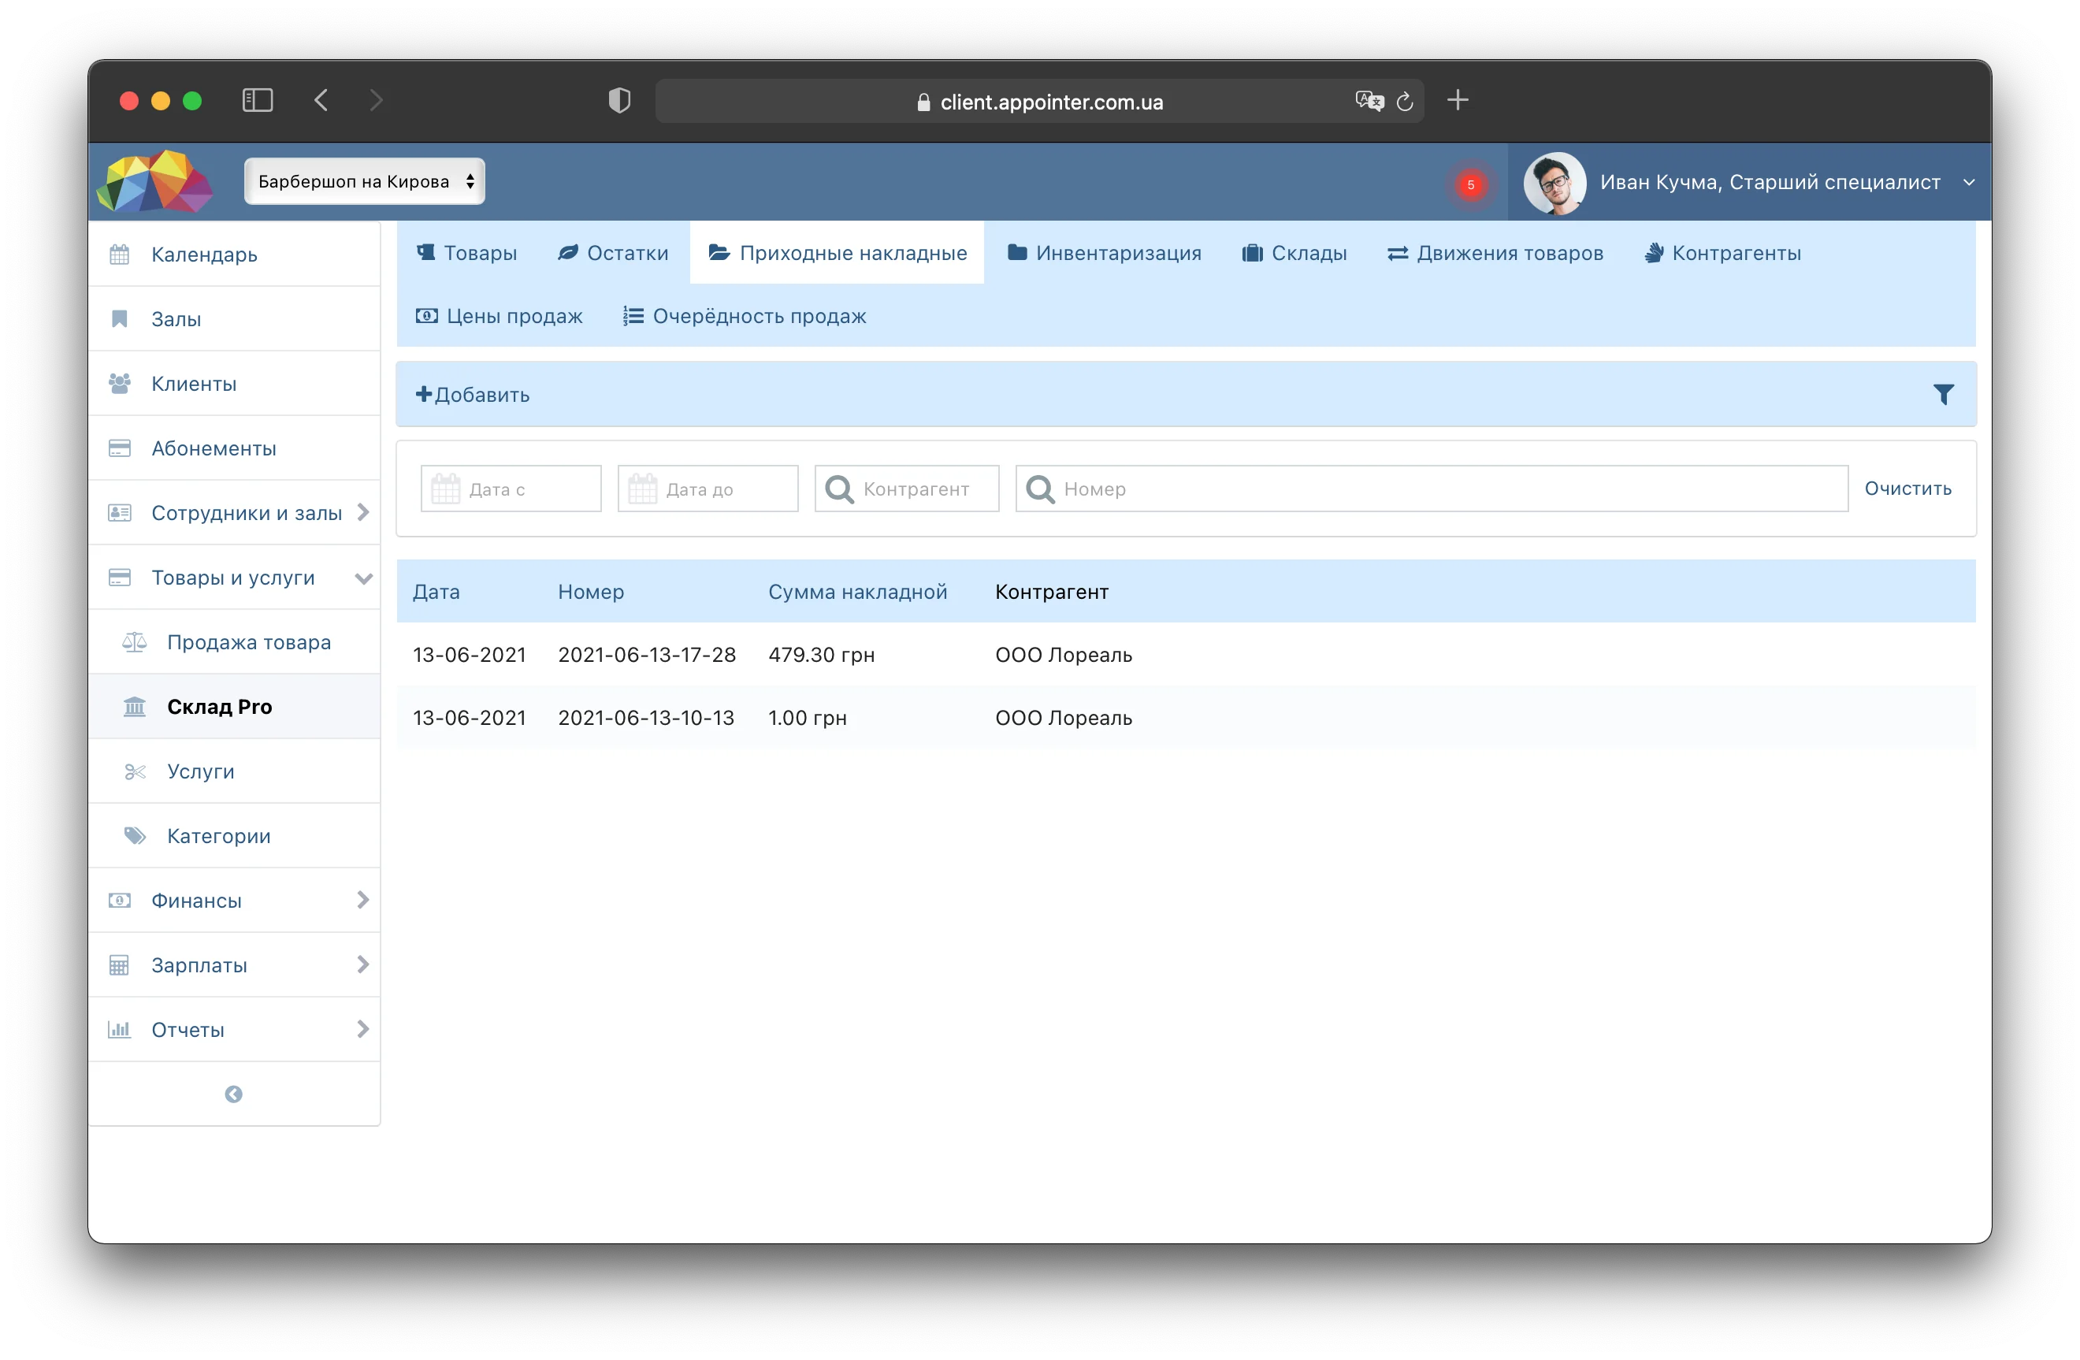Reload the page with the refresh icon
The width and height of the screenshot is (2080, 1360).
pos(1405,102)
